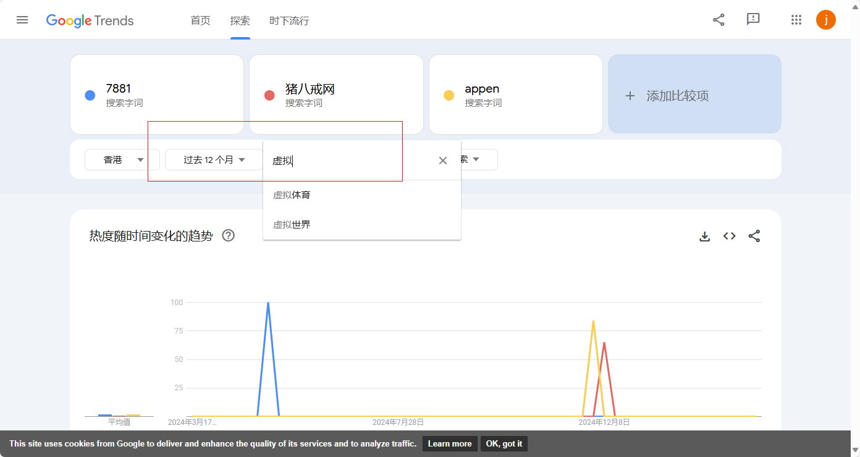Select the 虚拟体育 suggestion
The width and height of the screenshot is (860, 457).
tap(362, 195)
